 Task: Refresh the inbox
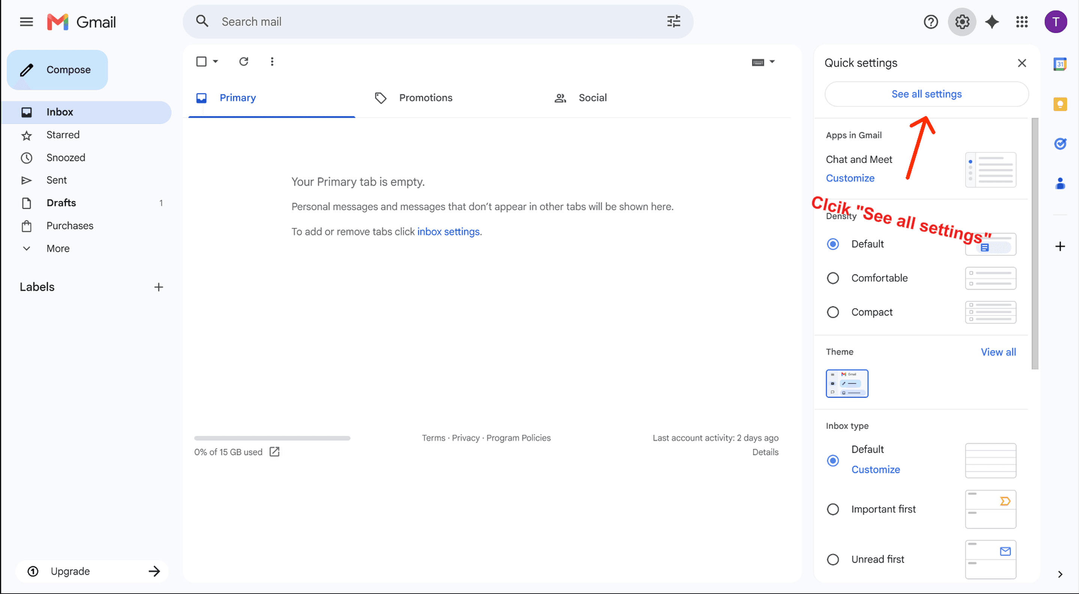pyautogui.click(x=244, y=61)
